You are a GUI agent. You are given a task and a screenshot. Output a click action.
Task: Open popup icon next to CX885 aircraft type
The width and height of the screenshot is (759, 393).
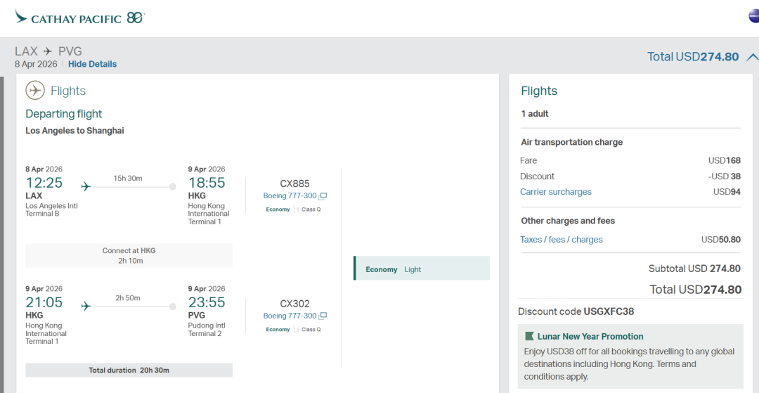coord(323,196)
